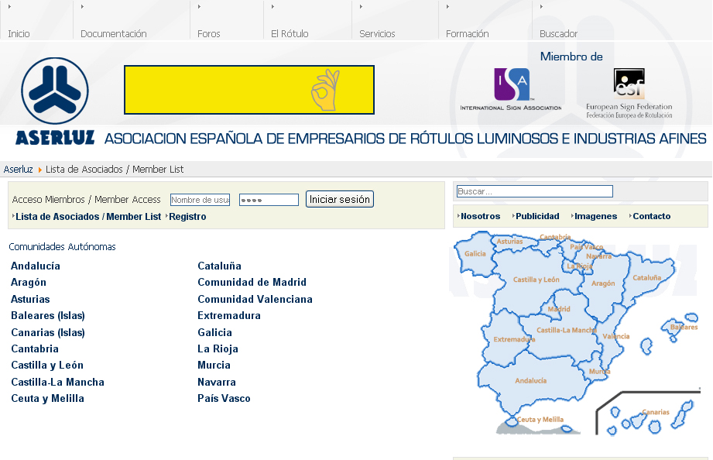Image resolution: width=713 pixels, height=460 pixels.
Task: Select Castilla y León in the list
Action: click(x=47, y=365)
